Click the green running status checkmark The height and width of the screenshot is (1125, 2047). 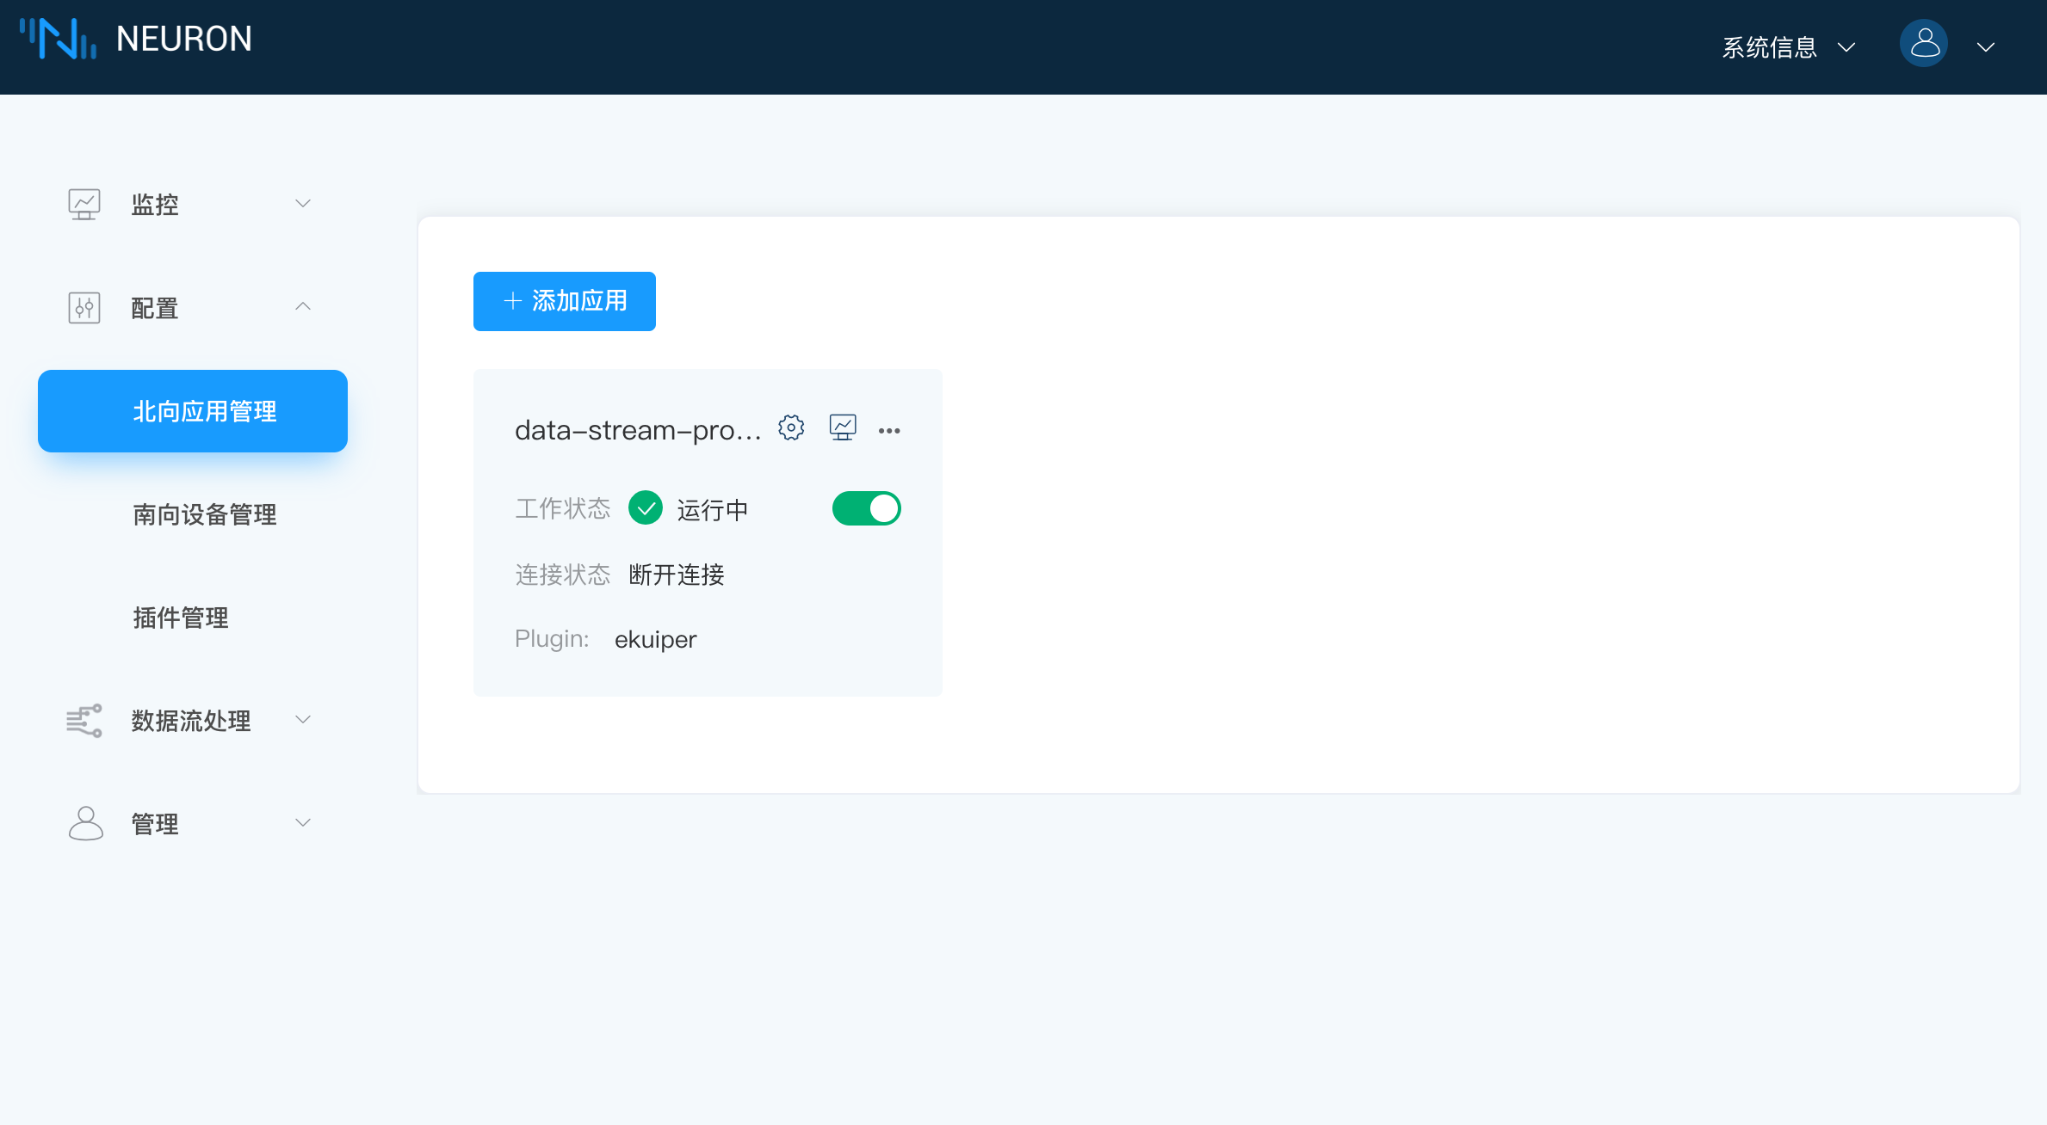[x=646, y=508]
